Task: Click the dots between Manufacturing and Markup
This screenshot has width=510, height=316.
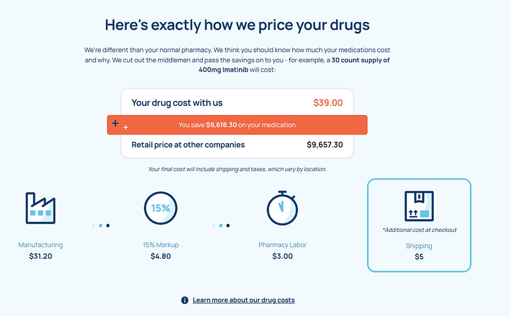Action: click(100, 226)
